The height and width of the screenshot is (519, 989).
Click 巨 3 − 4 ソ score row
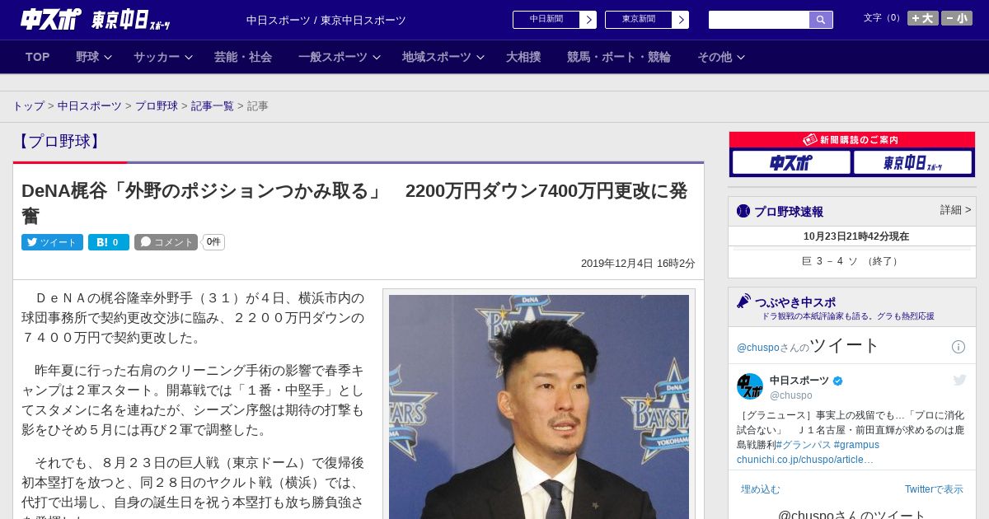point(852,261)
